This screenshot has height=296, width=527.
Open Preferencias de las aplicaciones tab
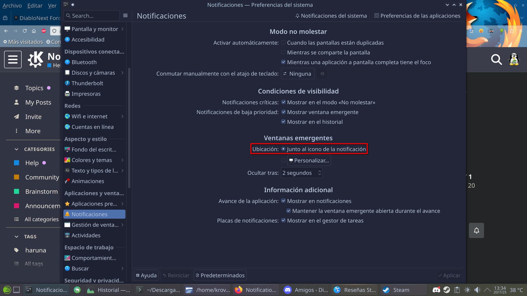coord(417,16)
